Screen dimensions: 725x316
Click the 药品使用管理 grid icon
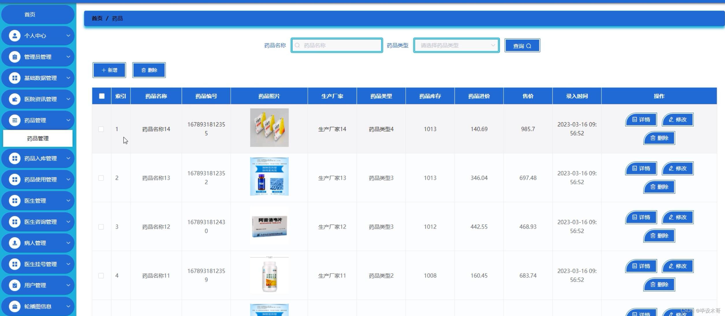coord(14,180)
